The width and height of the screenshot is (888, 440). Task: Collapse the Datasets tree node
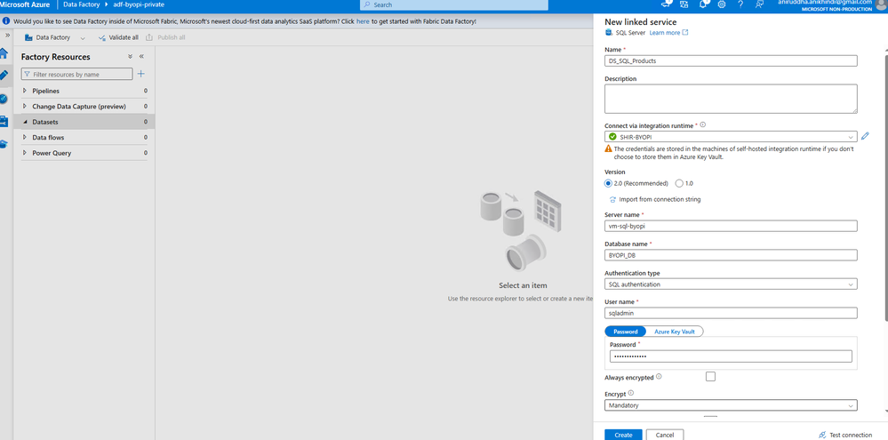tap(24, 122)
